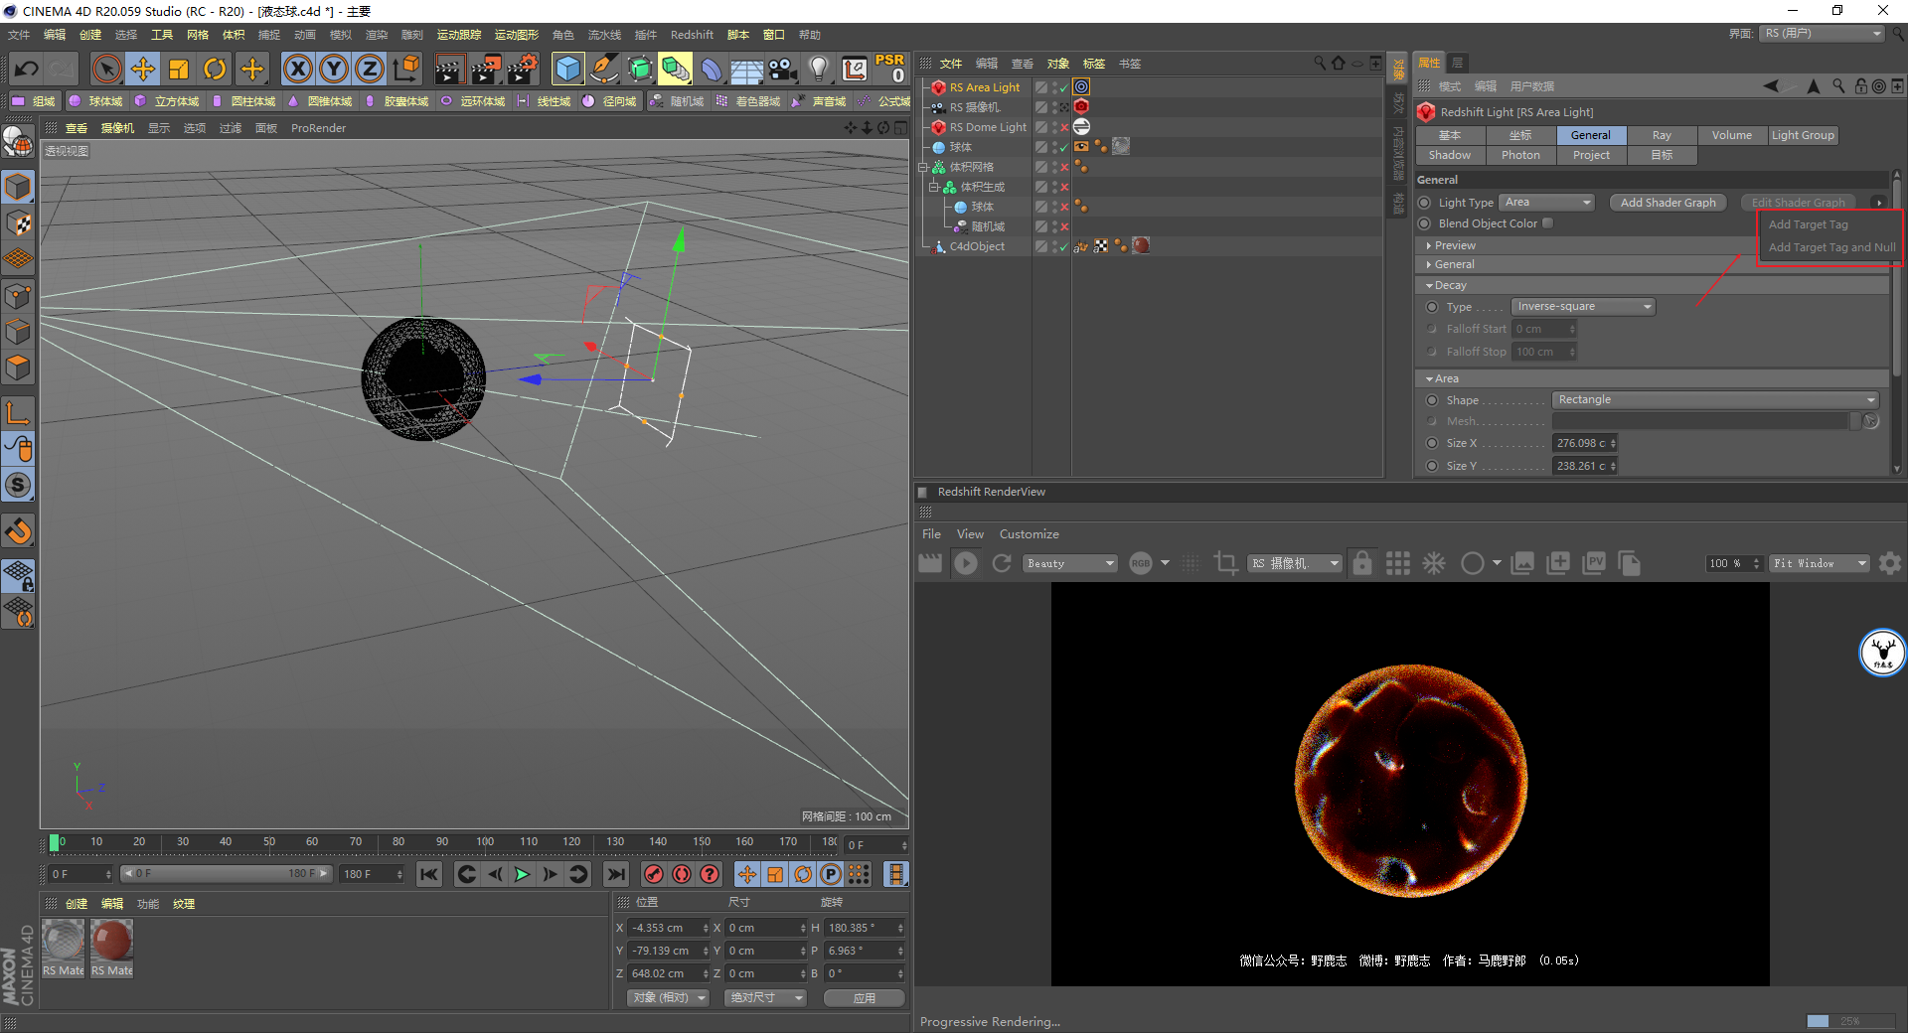This screenshot has height=1033, width=1908.
Task: Switch to the Ray tab
Action: 1662,135
